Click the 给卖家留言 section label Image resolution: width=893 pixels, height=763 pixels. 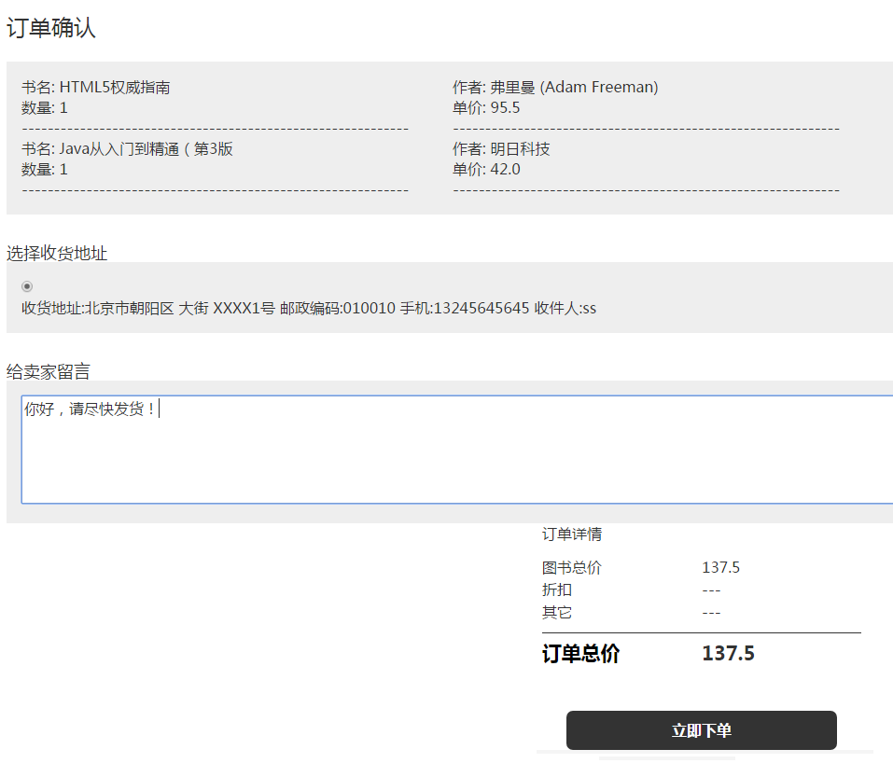pyautogui.click(x=49, y=372)
